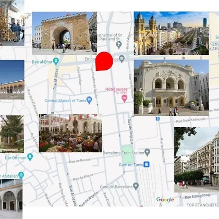Click the red location pin marker
The image size is (219, 219).
[104, 61]
